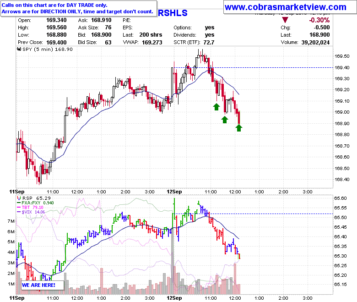Screen dimensions: 357x302
Task: Click the Volume value 39,202,024
Action: pos(315,43)
